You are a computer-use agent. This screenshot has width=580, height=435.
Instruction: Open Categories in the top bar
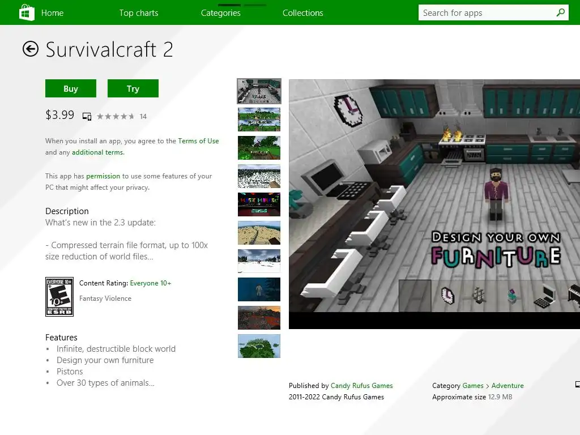[221, 13]
